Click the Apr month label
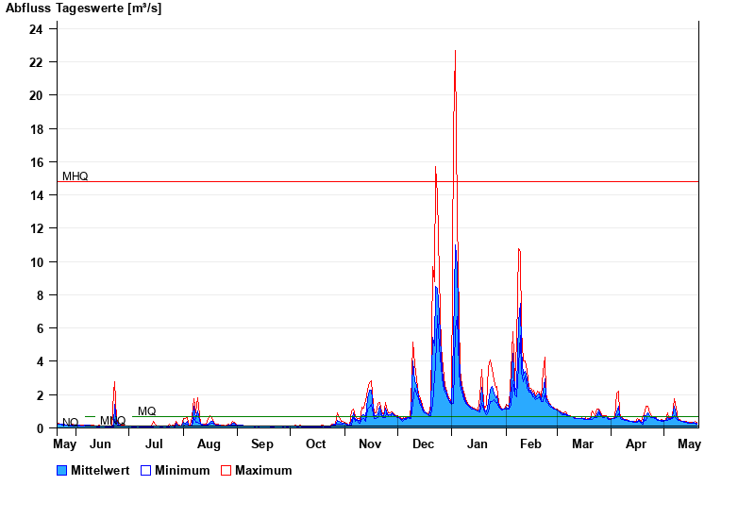The image size is (755, 519). click(x=635, y=444)
